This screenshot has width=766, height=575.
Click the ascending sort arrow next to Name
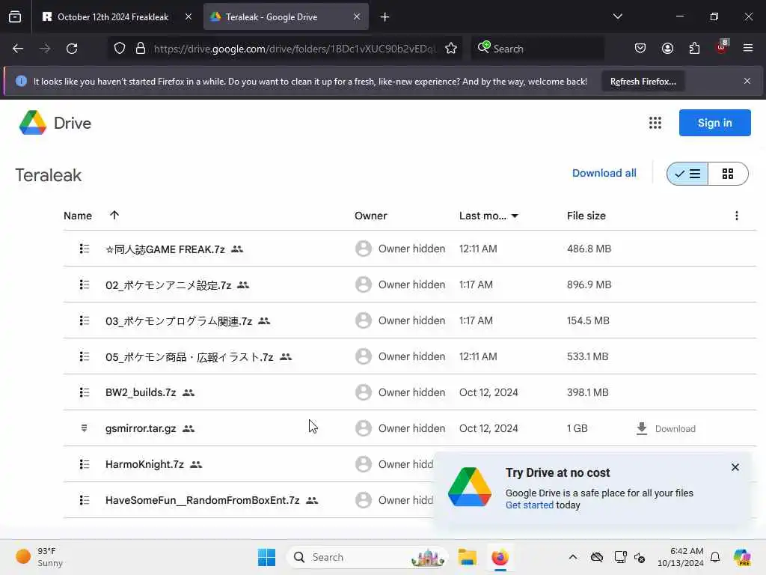tap(114, 215)
